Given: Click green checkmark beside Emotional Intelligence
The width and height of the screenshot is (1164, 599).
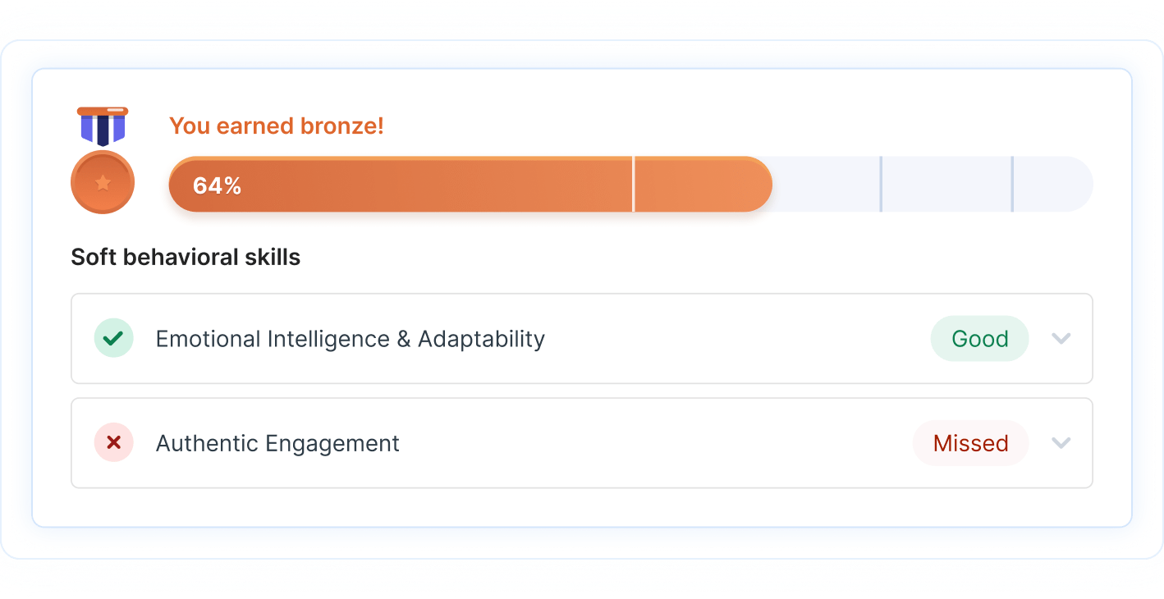Looking at the screenshot, I should 113,338.
